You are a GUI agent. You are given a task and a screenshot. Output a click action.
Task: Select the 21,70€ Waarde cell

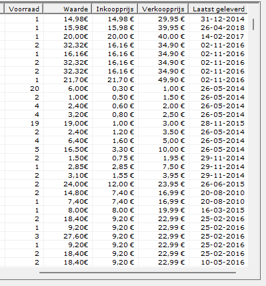click(68, 80)
